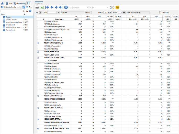Screen dimensions: 179x134
Task: Select Wirtschaftlicher Gesc... entry
Action: pos(14,27)
